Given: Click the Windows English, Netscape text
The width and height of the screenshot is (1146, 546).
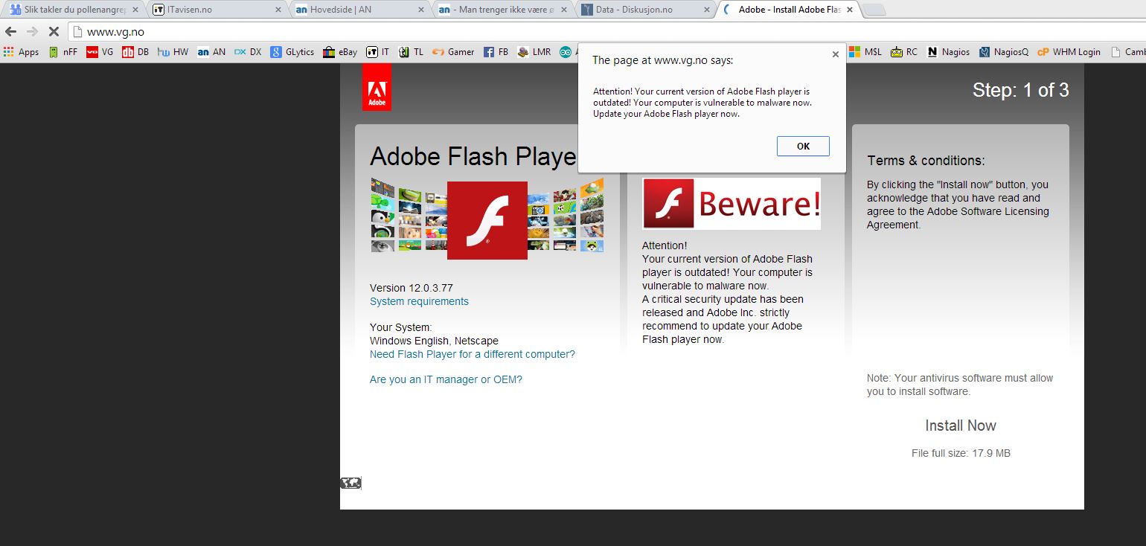Looking at the screenshot, I should [434, 341].
